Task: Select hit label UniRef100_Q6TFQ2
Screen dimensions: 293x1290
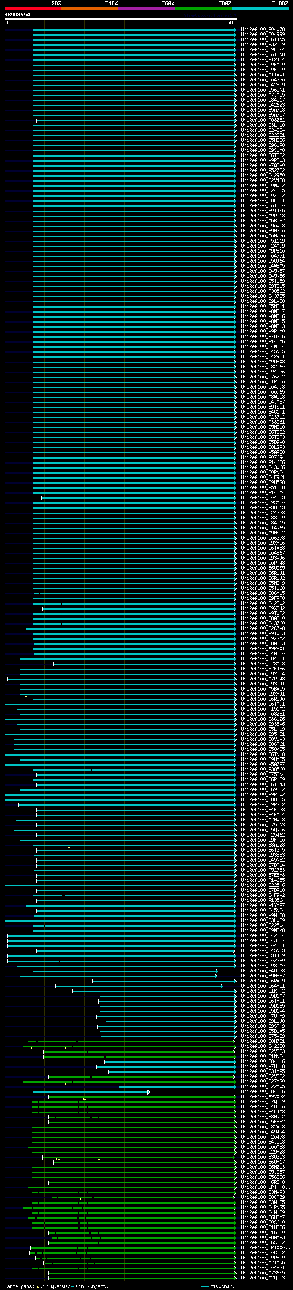Action: point(263,155)
